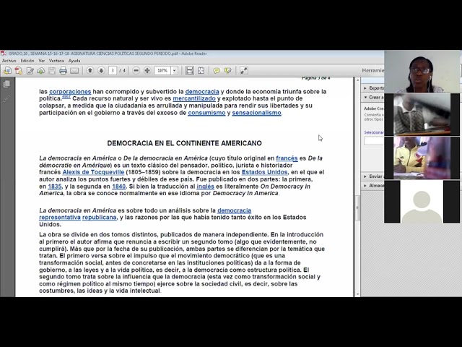Click the Seleccionar link in tools pane
The image size is (462, 347).
pyautogui.click(x=374, y=132)
